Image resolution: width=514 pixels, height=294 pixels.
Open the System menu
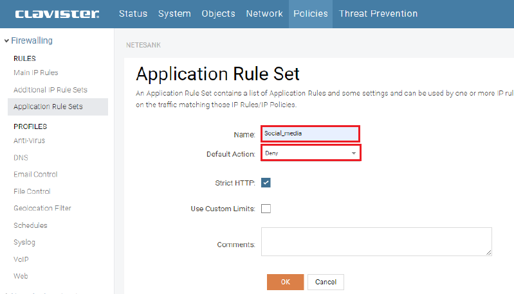coord(174,13)
